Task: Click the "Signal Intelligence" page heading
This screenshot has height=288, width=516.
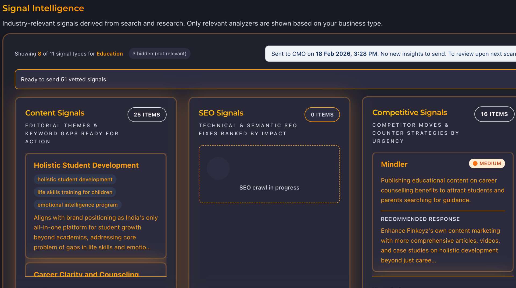Action: point(43,8)
